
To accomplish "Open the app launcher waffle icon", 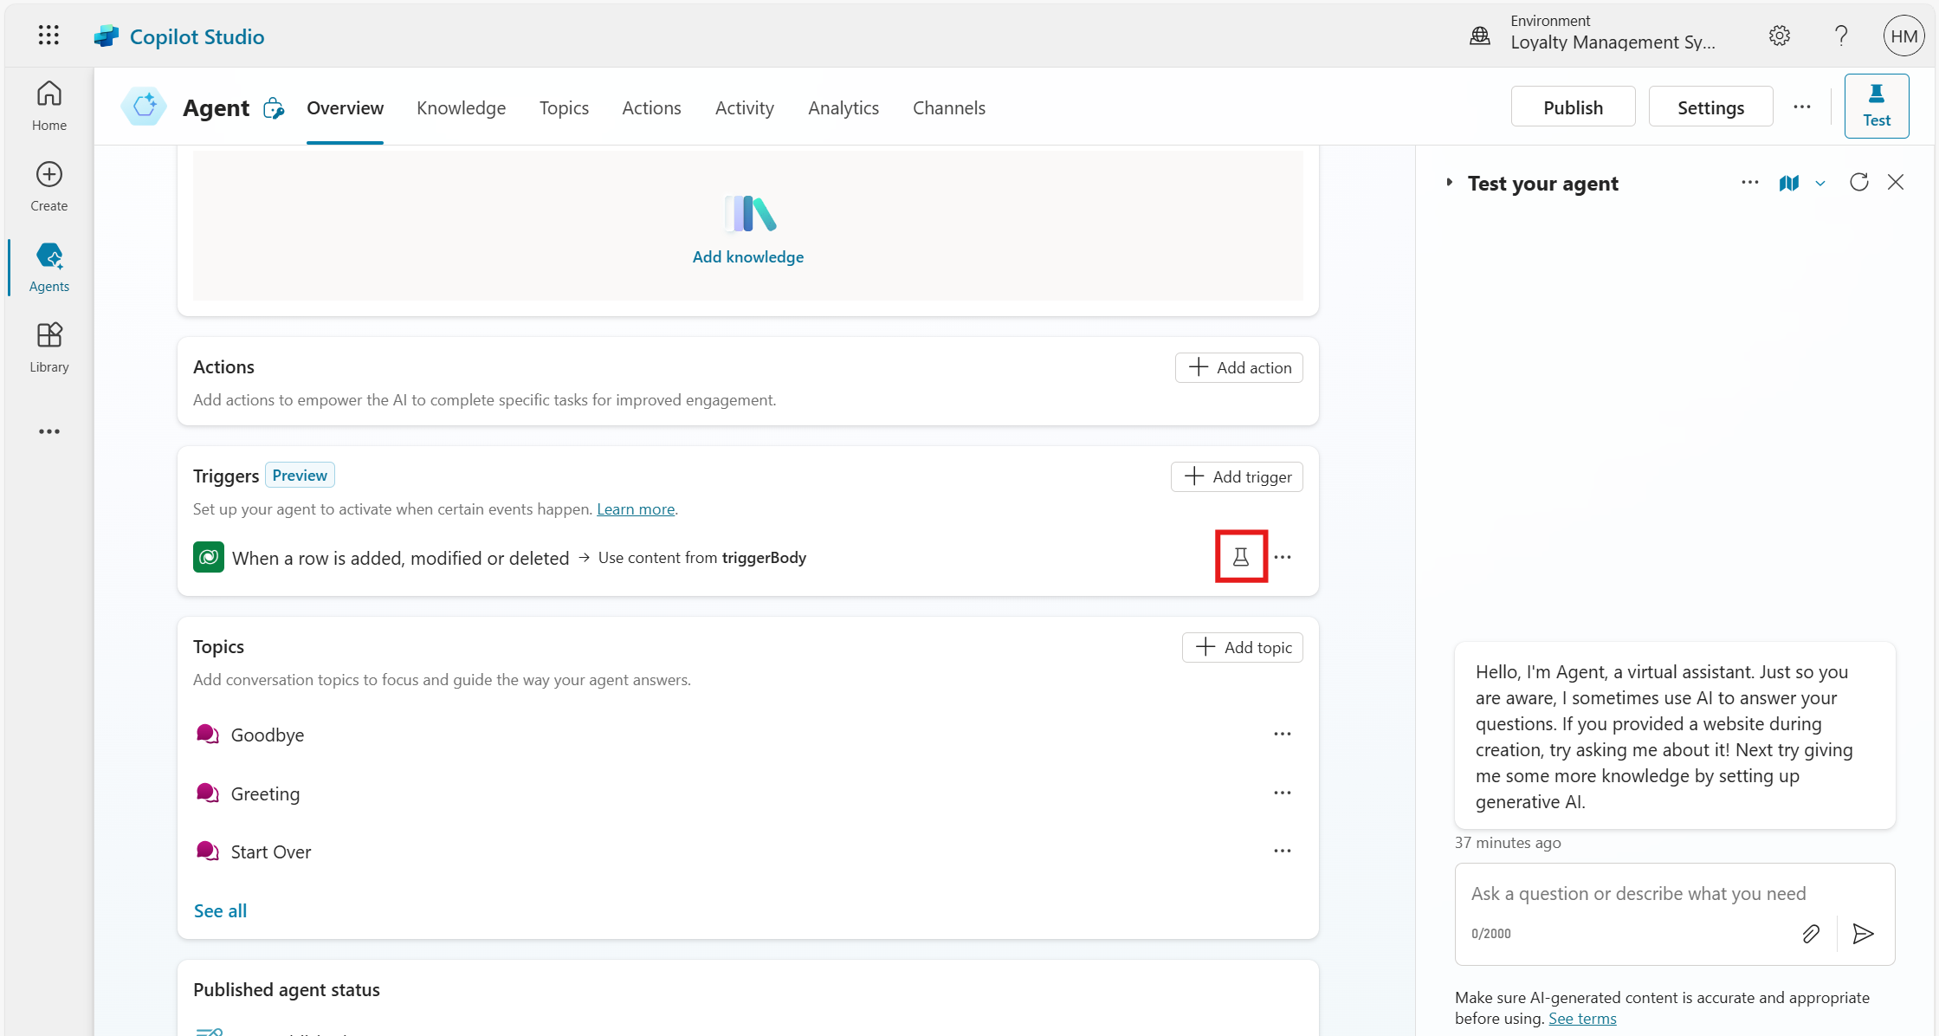I will tap(48, 36).
